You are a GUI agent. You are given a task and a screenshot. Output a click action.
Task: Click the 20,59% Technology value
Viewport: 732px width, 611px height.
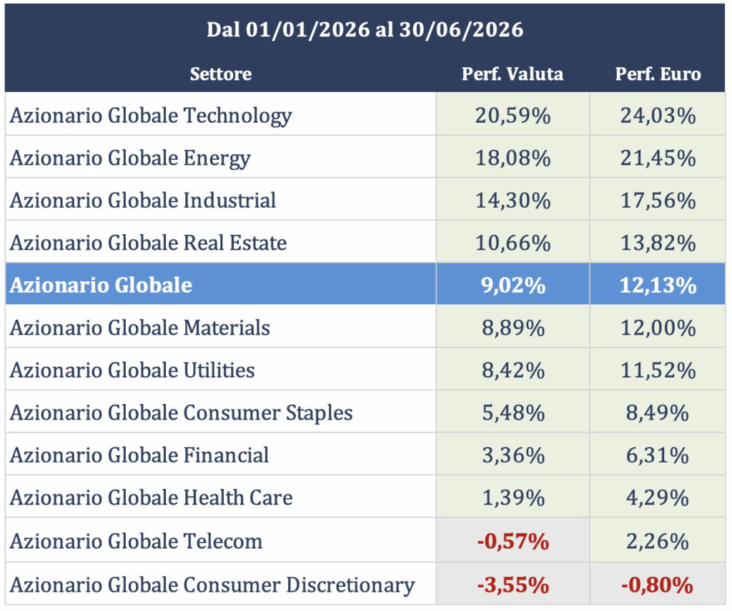[x=513, y=115]
